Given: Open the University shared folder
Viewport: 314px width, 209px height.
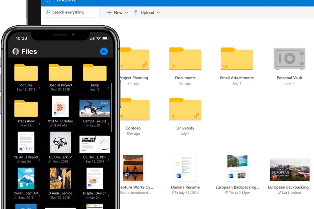Looking at the screenshot, I should [x=185, y=109].
